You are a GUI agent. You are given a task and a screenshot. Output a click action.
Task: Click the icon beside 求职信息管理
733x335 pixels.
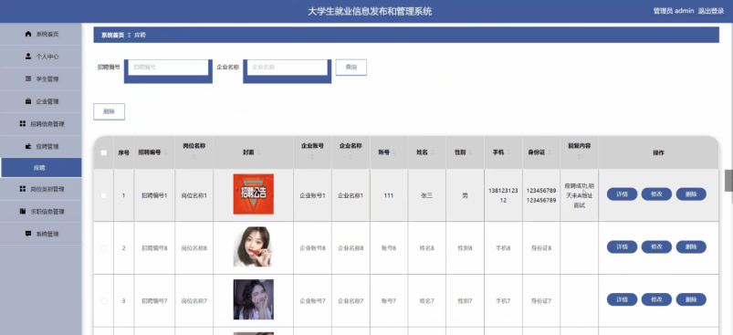click(23, 211)
